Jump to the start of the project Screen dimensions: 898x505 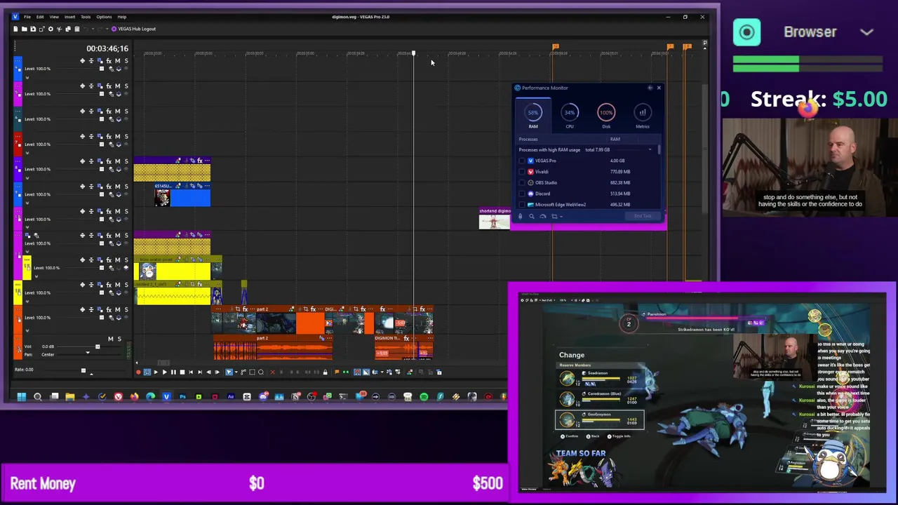(191, 372)
